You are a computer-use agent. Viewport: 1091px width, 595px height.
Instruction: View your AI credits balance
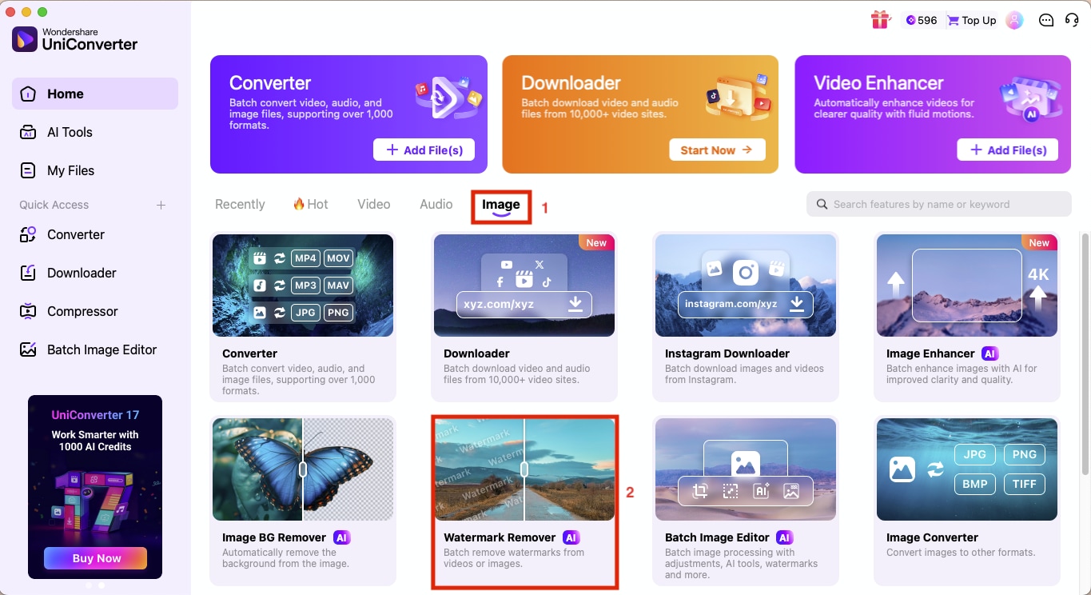click(920, 20)
